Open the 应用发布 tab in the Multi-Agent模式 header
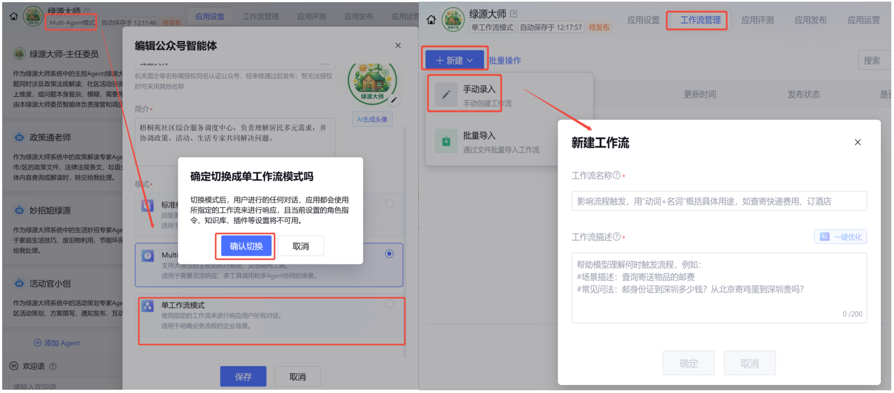 [x=359, y=17]
